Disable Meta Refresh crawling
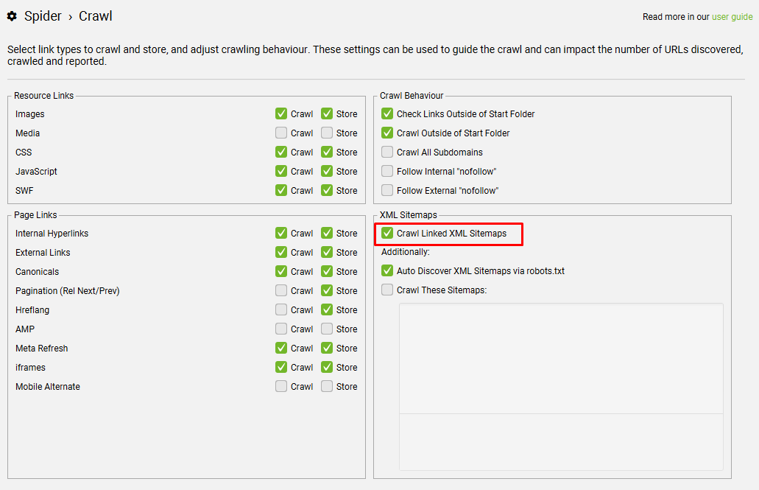This screenshot has width=759, height=490. pyautogui.click(x=281, y=348)
